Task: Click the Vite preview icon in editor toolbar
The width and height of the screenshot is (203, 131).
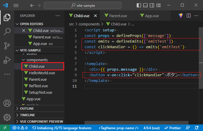Action: (x=181, y=16)
